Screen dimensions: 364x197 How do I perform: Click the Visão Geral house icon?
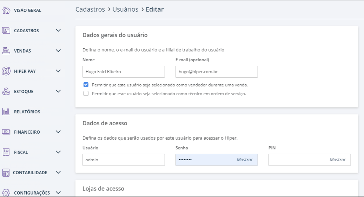[x=6, y=10]
